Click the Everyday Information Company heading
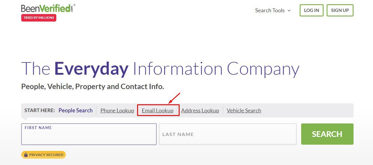 (x=160, y=68)
